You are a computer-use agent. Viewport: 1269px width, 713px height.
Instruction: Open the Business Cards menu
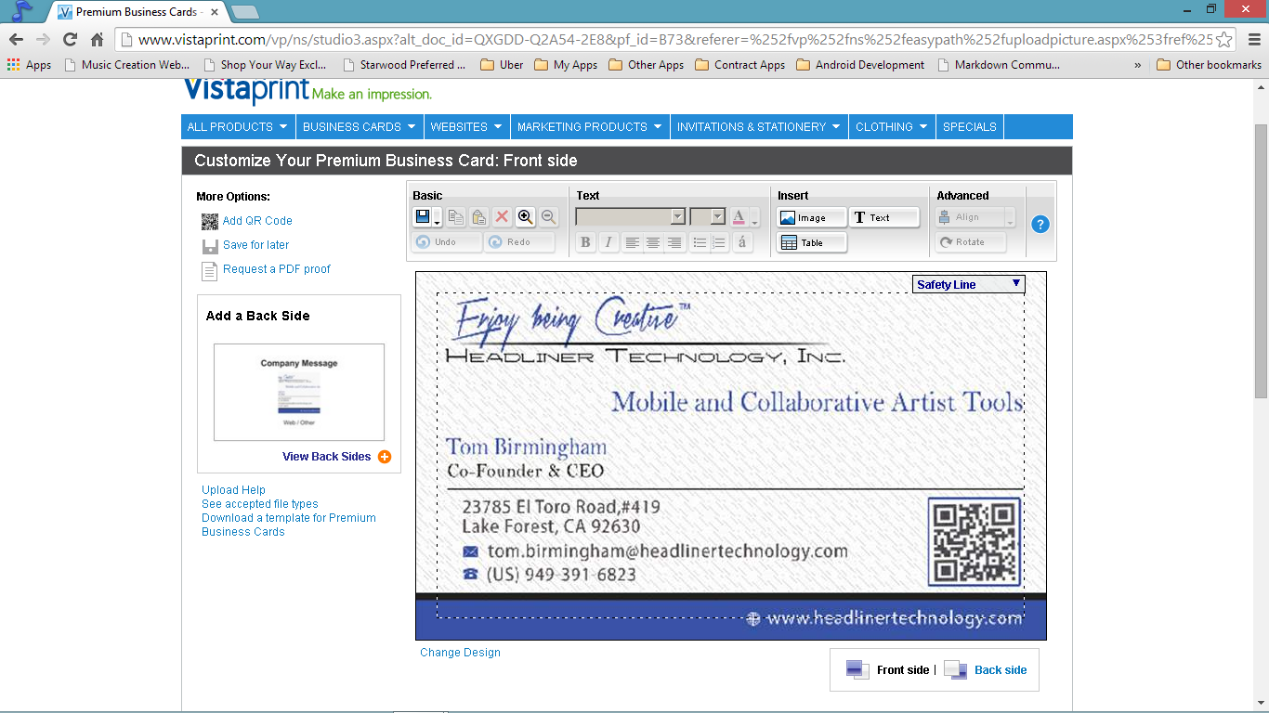359,127
